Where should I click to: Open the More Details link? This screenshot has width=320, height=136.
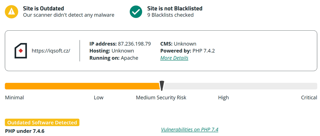tap(174, 58)
